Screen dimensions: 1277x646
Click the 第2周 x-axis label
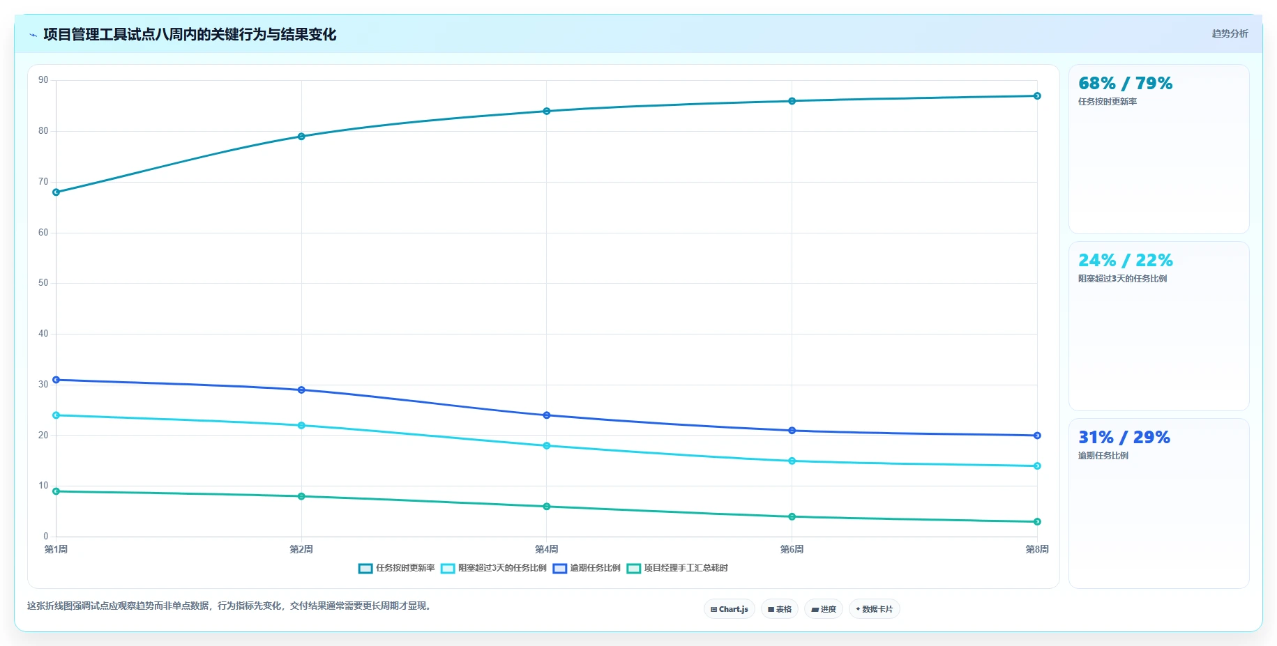301,549
